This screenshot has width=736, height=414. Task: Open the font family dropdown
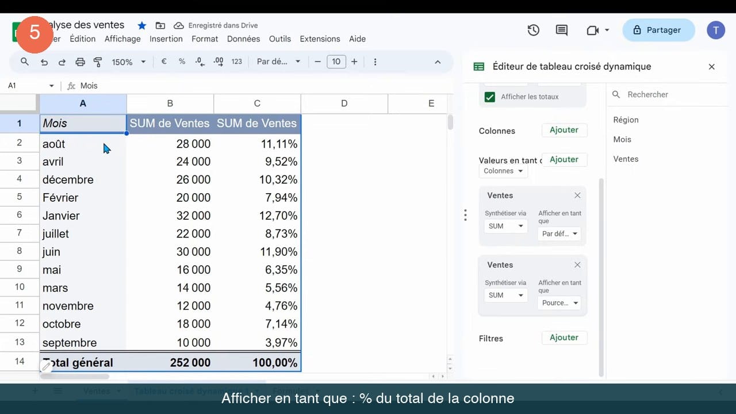tap(278, 62)
